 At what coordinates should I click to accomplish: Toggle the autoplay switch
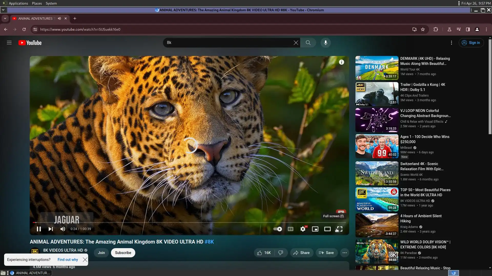(278, 229)
